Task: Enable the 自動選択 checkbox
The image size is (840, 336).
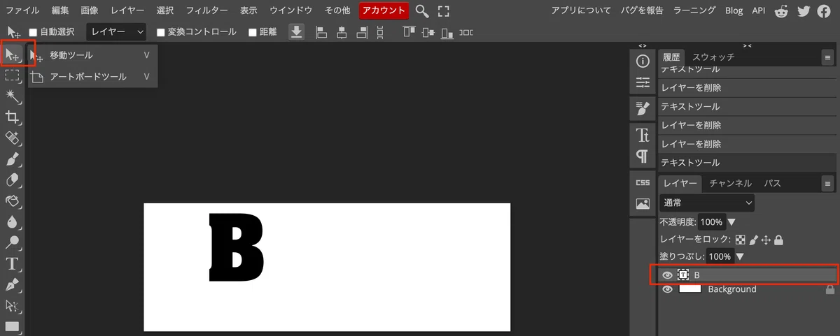Action: [x=33, y=32]
